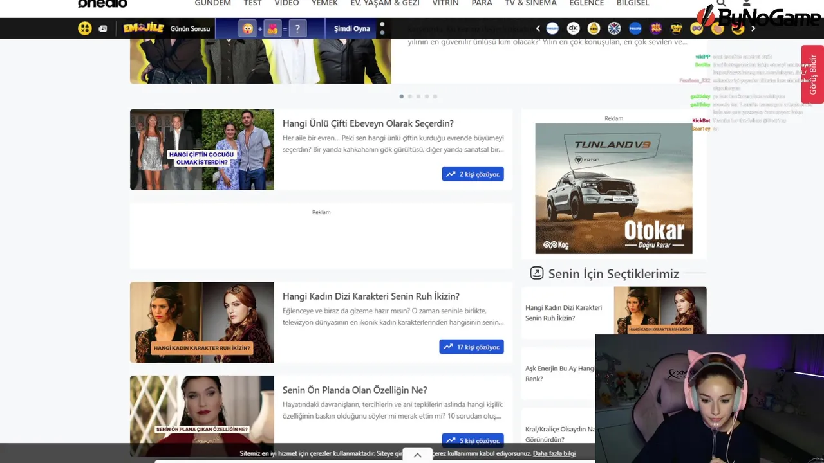The height and width of the screenshot is (463, 824).
Task: Open Senin Ön Plana Çıkan Özelliğin thumbnail
Action: 202,416
